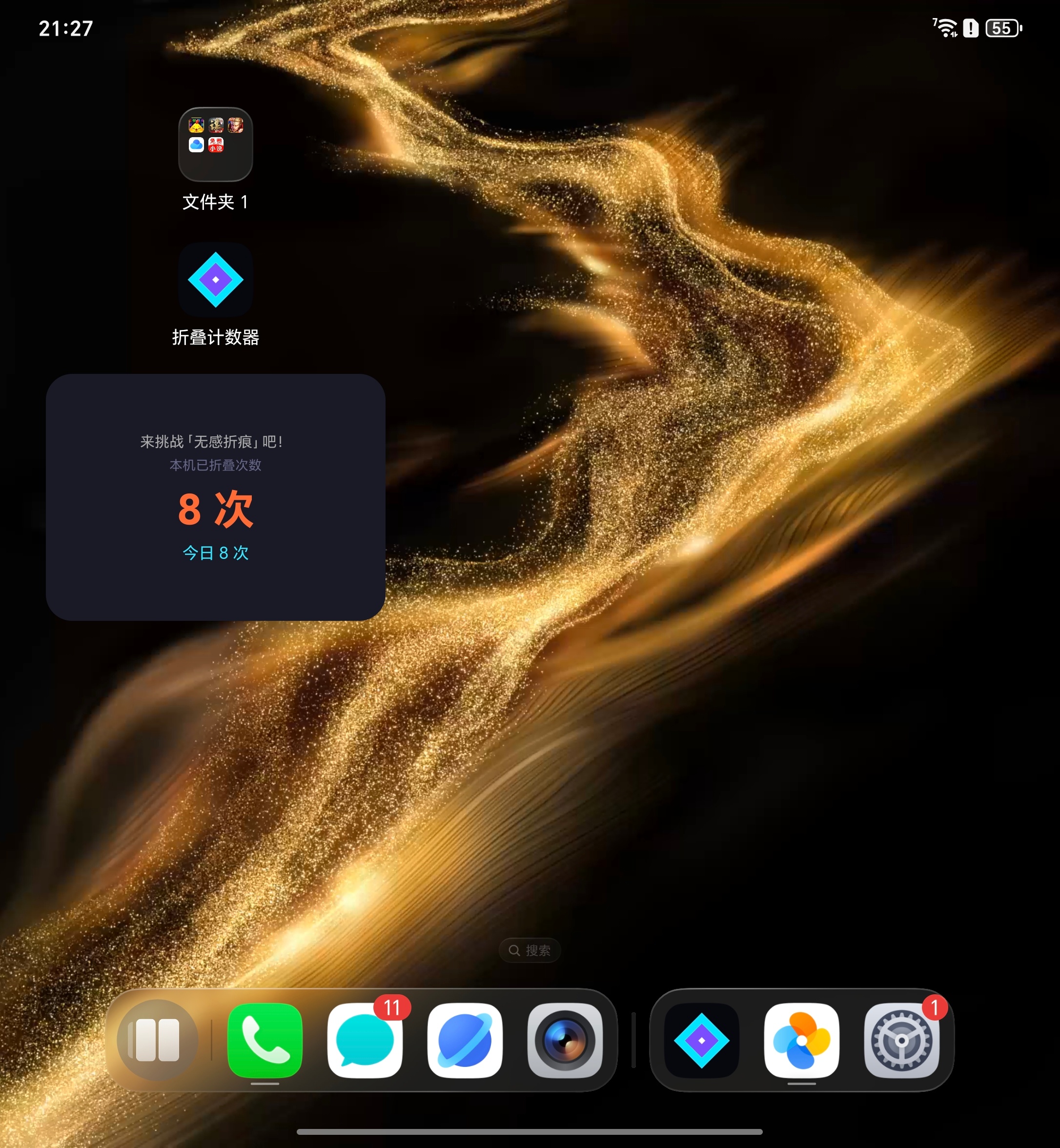
Task: Tap the fold counter widget showing 8 次
Action: coord(215,510)
